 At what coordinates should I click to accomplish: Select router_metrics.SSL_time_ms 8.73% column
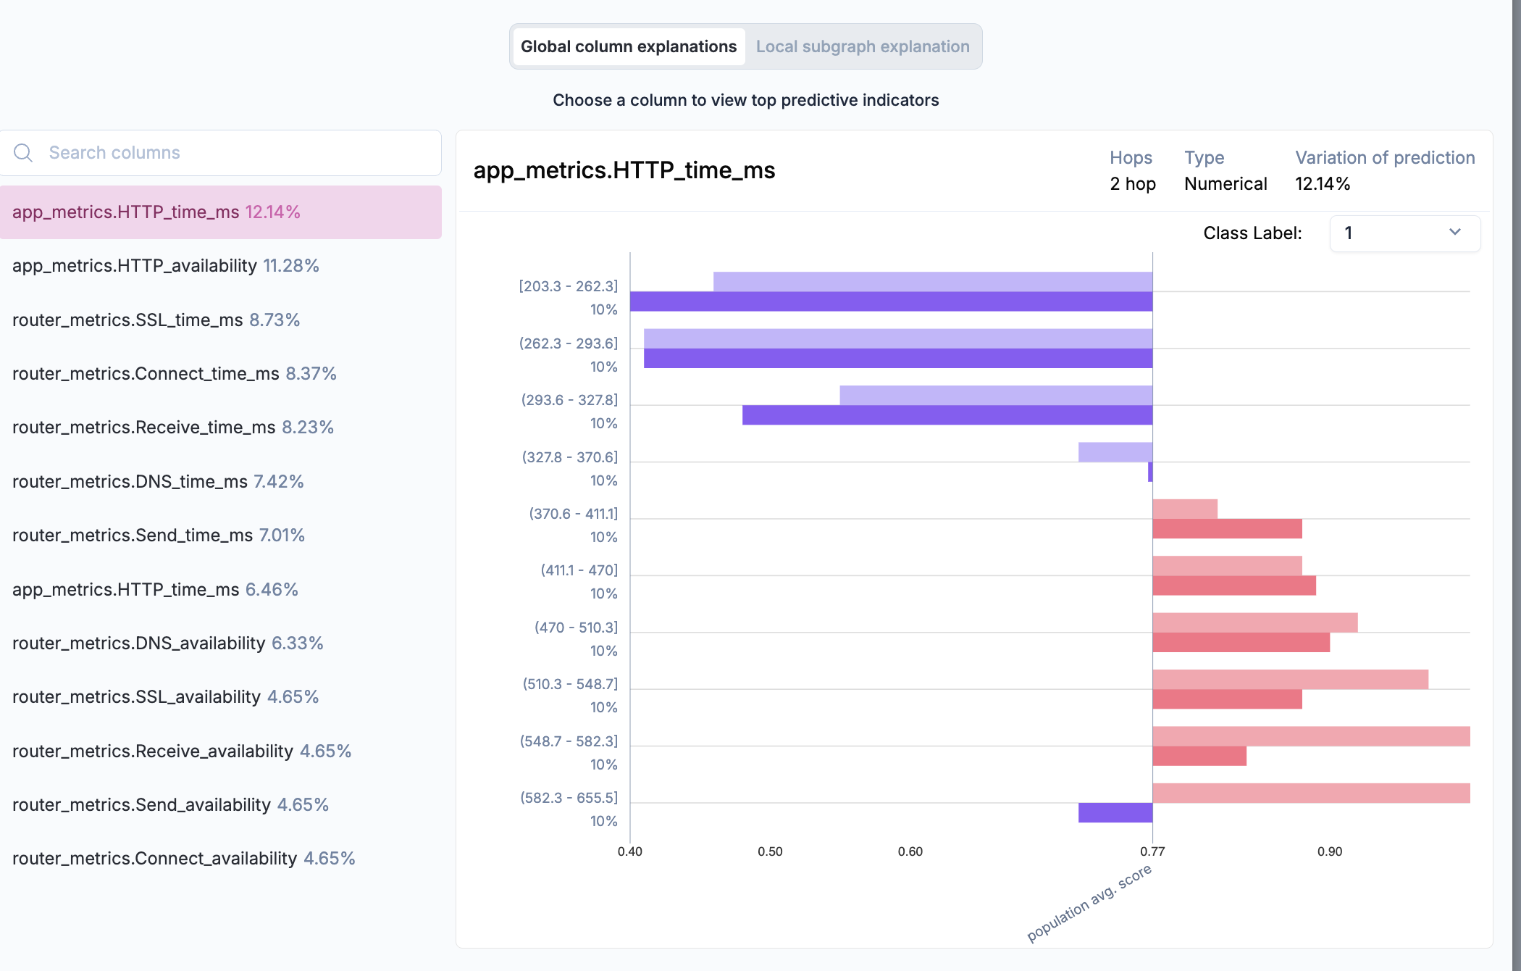[156, 320]
